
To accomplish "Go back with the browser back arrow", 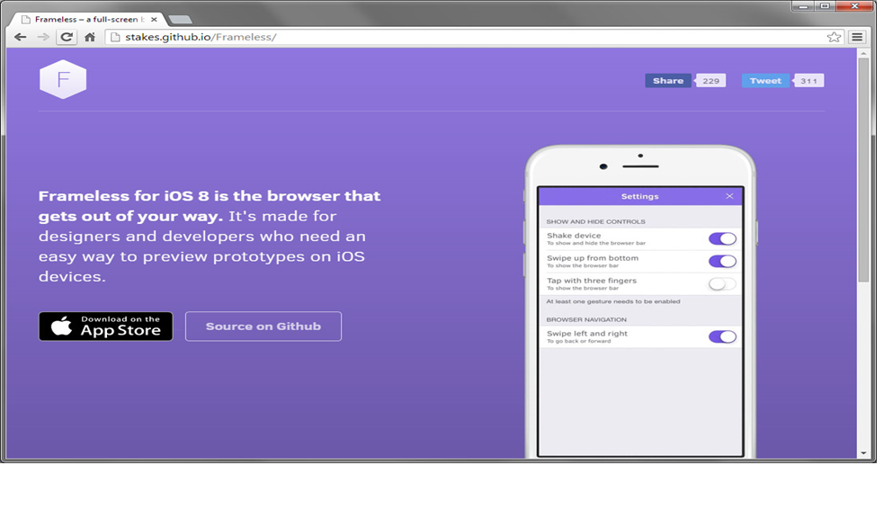I will point(21,37).
